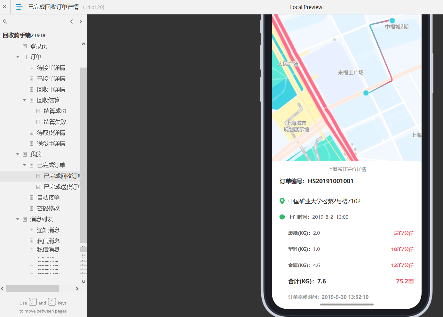Open 回收中详情 page
This screenshot has width=443, height=317.
51,90
